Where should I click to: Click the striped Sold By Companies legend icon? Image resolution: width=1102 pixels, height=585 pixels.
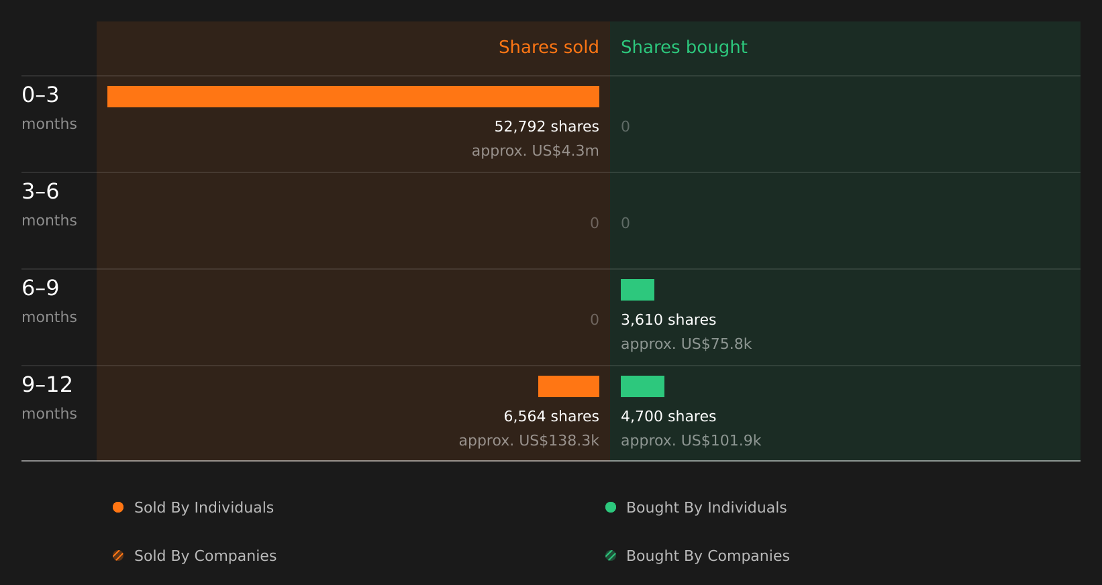pos(118,555)
